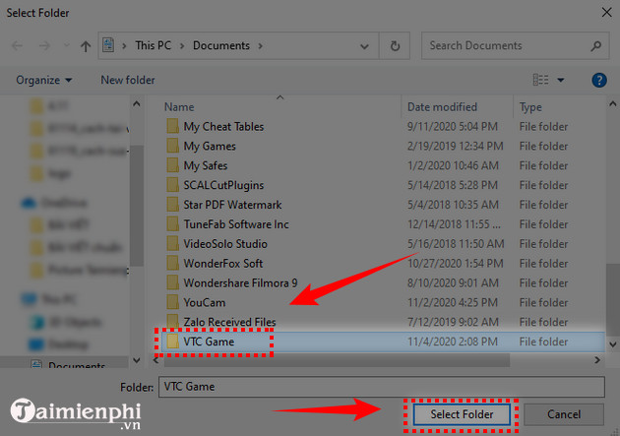Click the Cancel button

[x=564, y=415]
